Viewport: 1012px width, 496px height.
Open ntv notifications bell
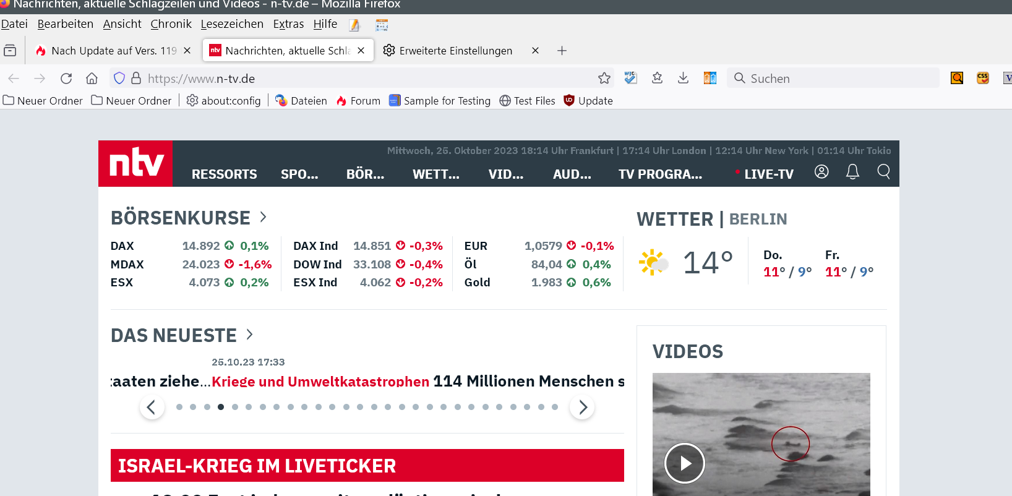pyautogui.click(x=852, y=172)
